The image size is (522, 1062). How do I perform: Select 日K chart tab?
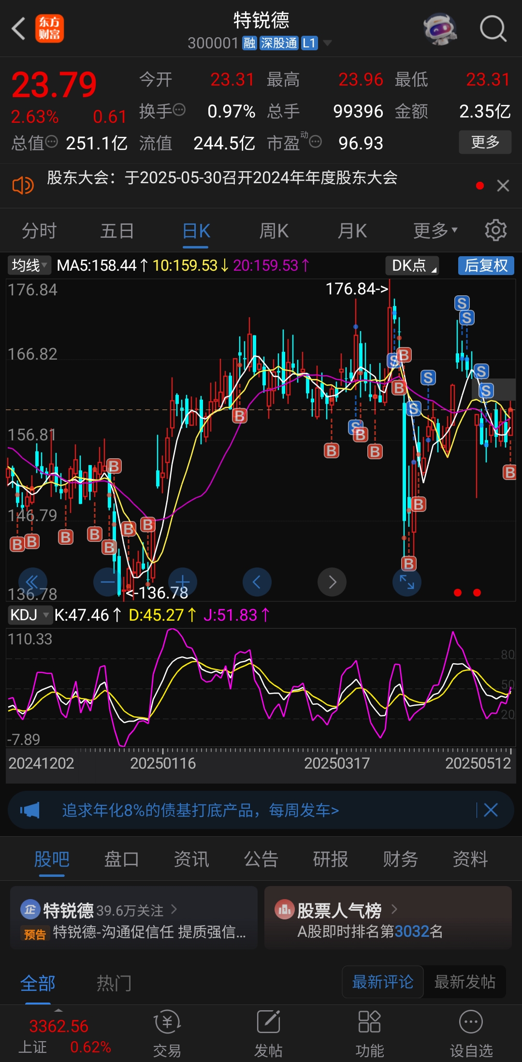tap(196, 231)
